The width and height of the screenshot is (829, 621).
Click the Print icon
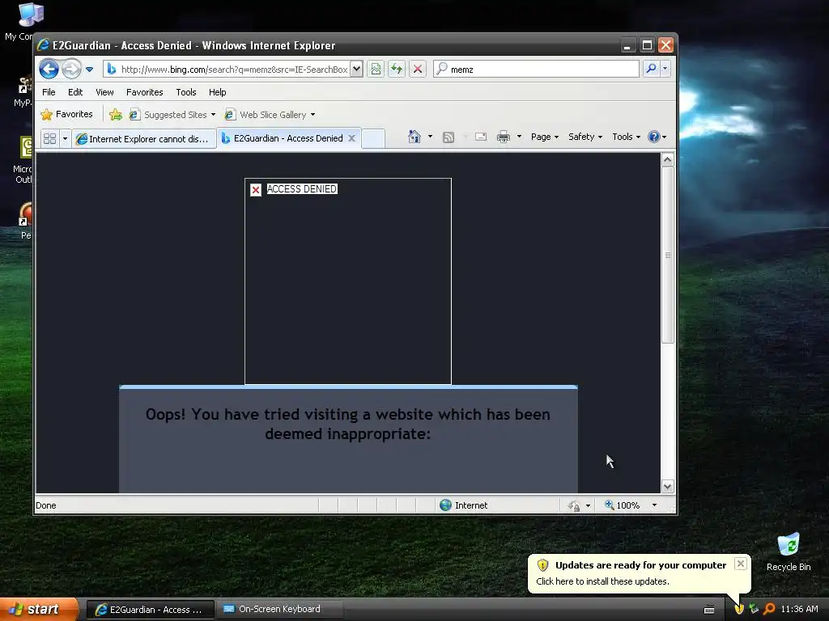504,137
